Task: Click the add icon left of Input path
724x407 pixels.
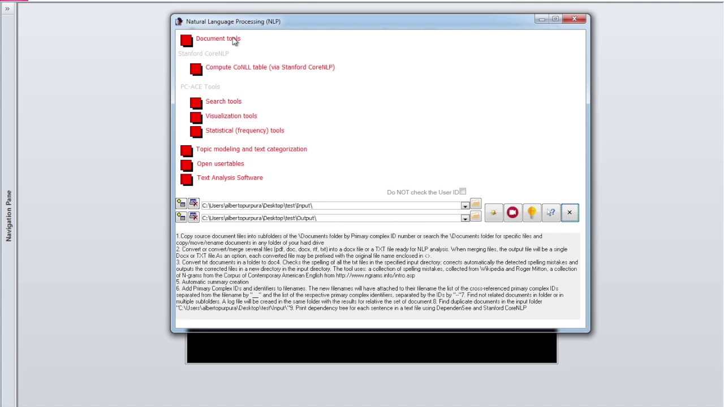Action: (181, 203)
